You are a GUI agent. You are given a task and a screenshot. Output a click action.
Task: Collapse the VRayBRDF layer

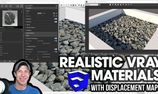[25, 8]
